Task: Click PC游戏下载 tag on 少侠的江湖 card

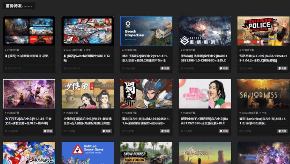Action: click(x=71, y=113)
